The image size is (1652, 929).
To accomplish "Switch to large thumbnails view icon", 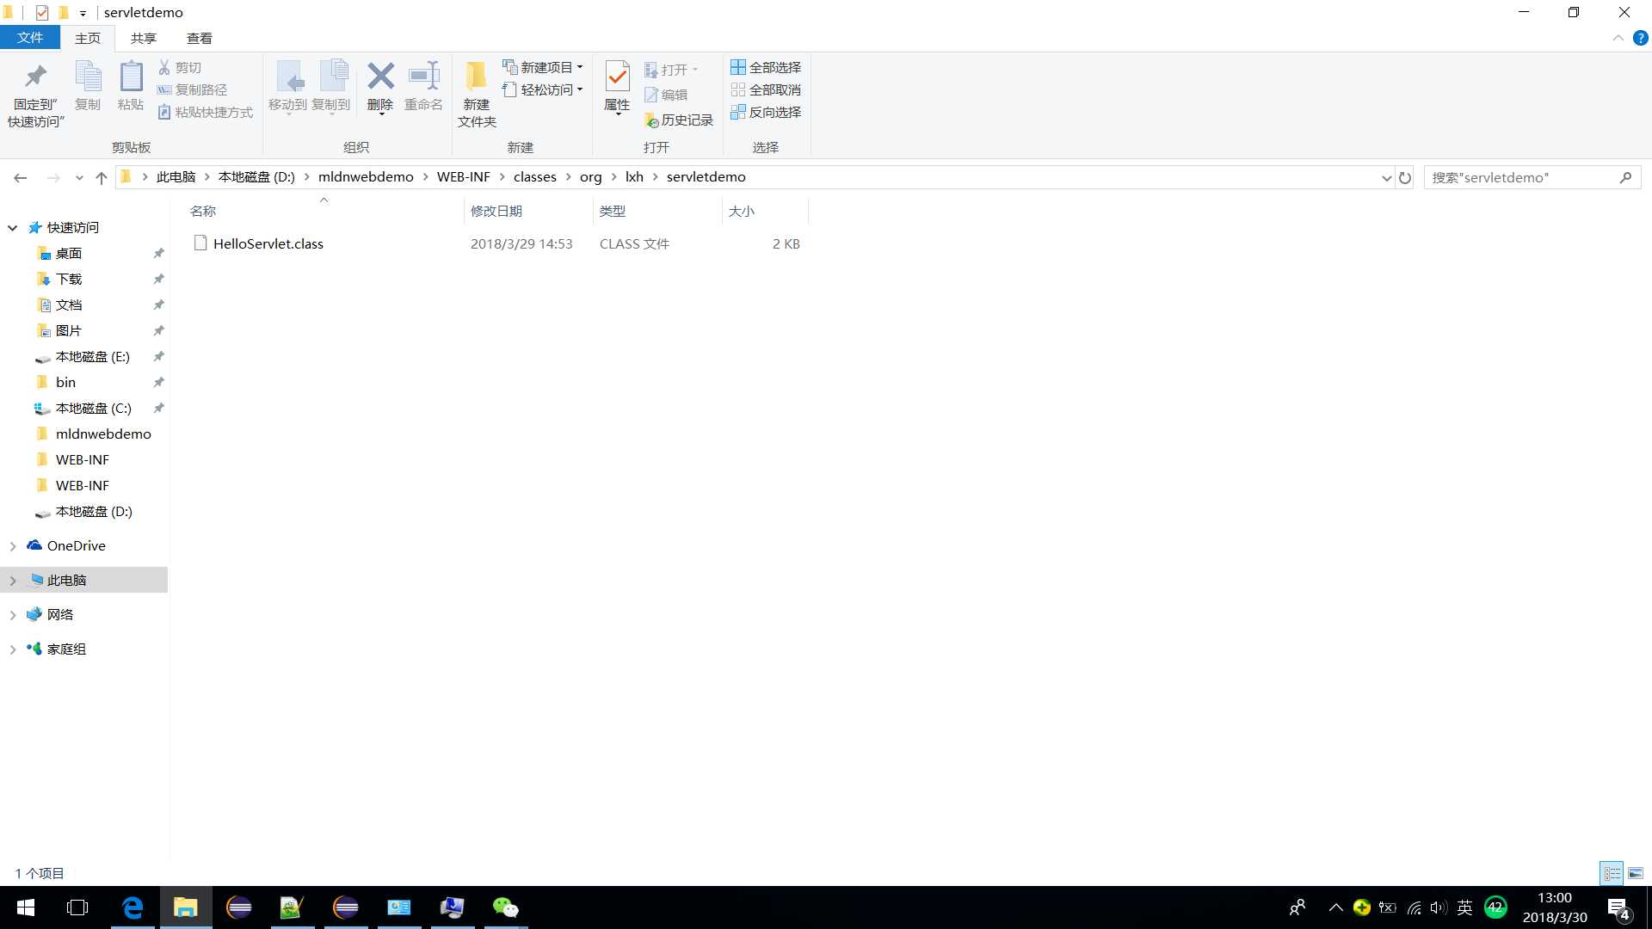I will tap(1636, 873).
